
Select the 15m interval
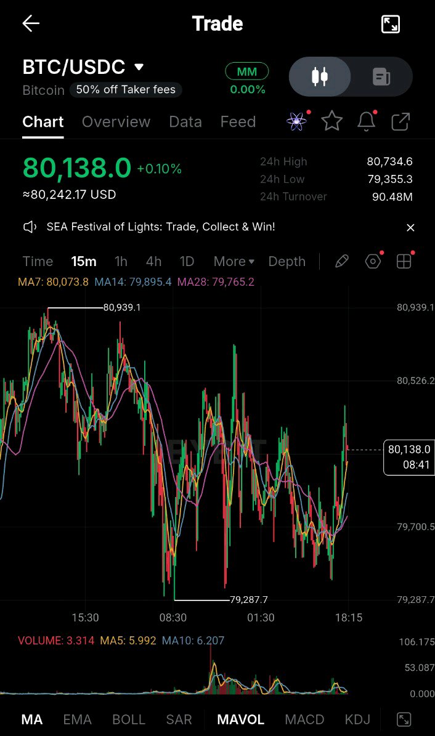(x=84, y=261)
